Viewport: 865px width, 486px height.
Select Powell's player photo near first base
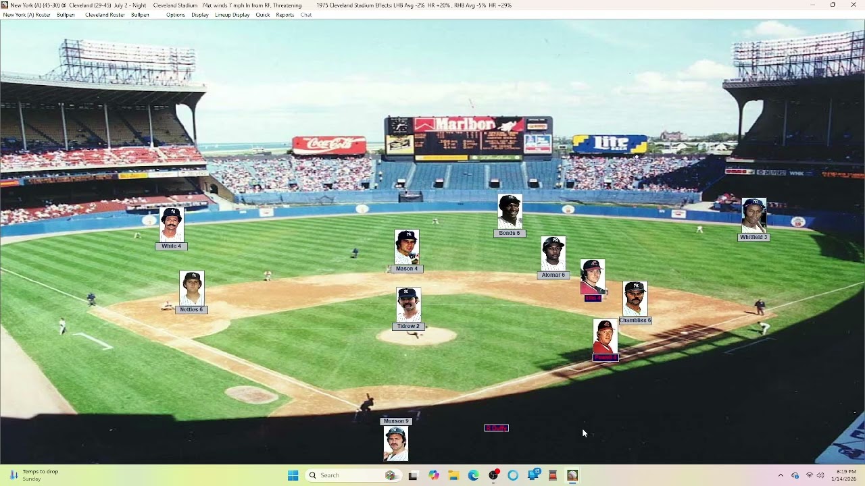pos(605,336)
